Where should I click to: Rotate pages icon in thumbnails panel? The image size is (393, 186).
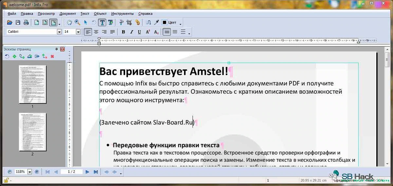(x=7, y=57)
